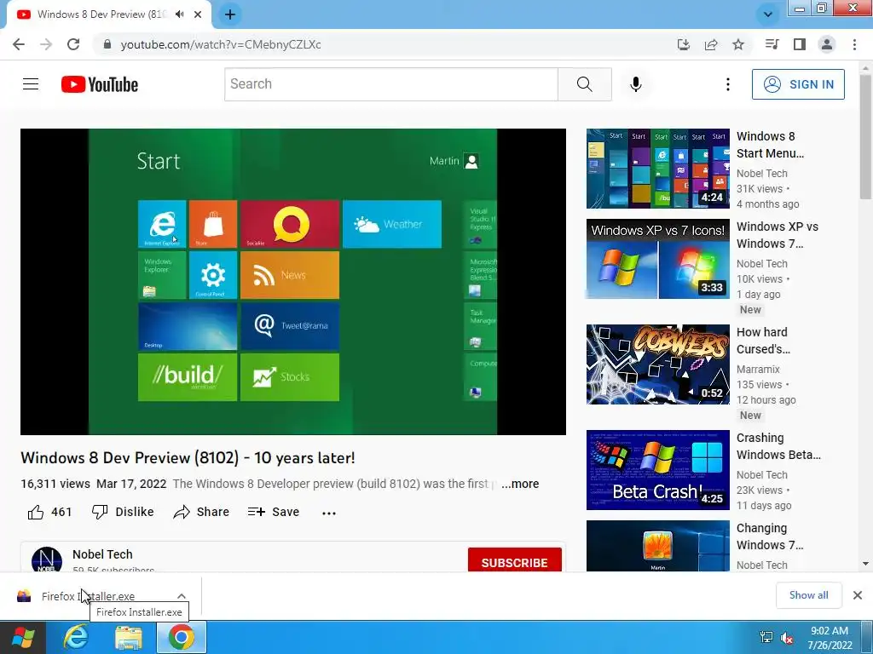Open 'Crashing Windows Beta…' video title
The height and width of the screenshot is (654, 873).
click(778, 446)
